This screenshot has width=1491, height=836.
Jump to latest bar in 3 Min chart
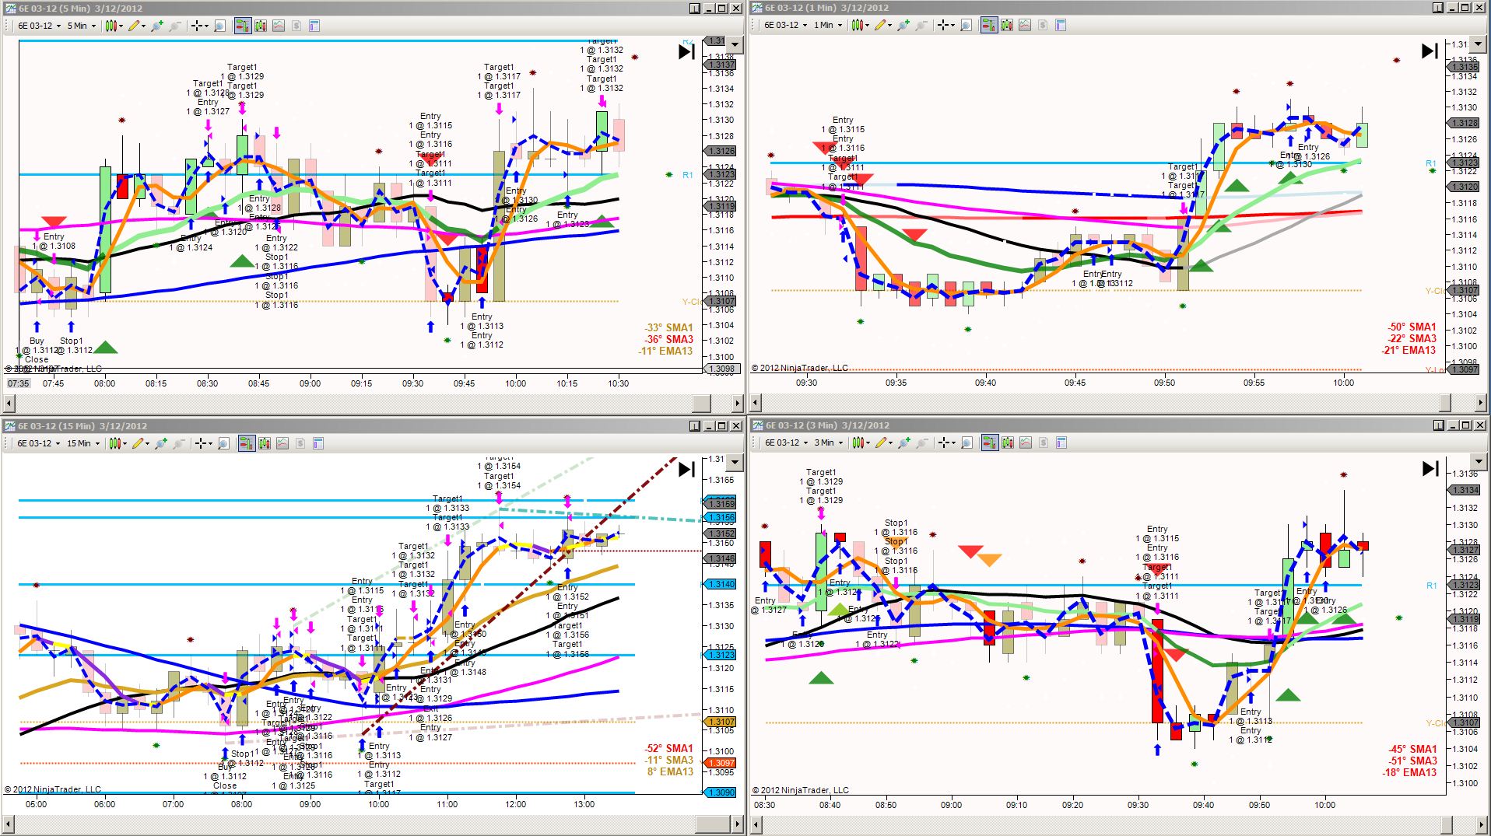pos(1430,469)
